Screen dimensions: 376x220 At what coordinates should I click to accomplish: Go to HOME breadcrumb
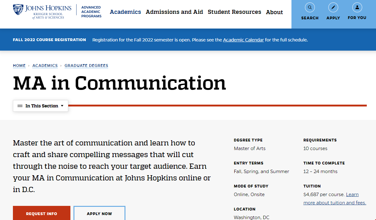19,66
